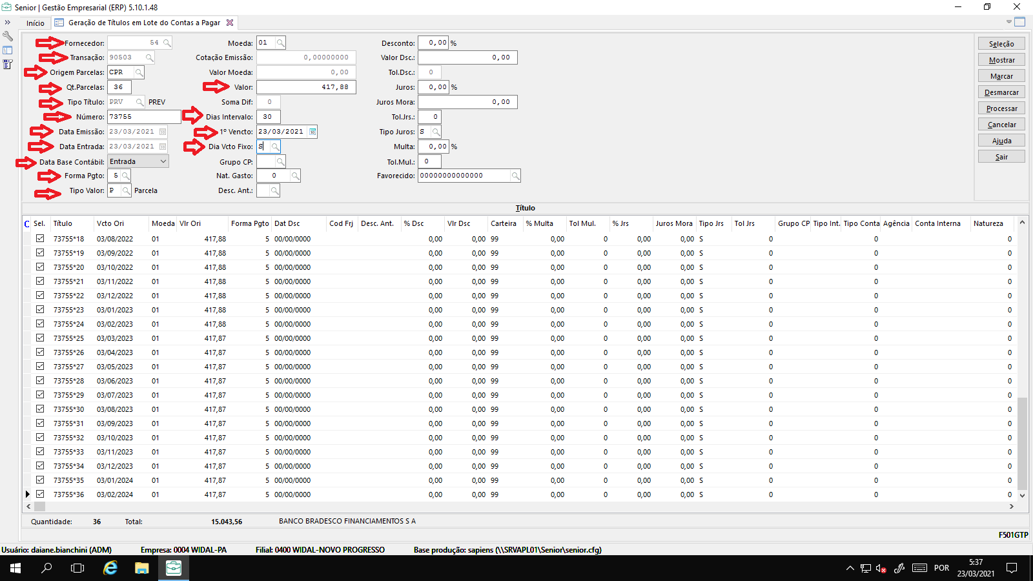Click the Seleção button
The height and width of the screenshot is (581, 1033).
[x=1001, y=44]
